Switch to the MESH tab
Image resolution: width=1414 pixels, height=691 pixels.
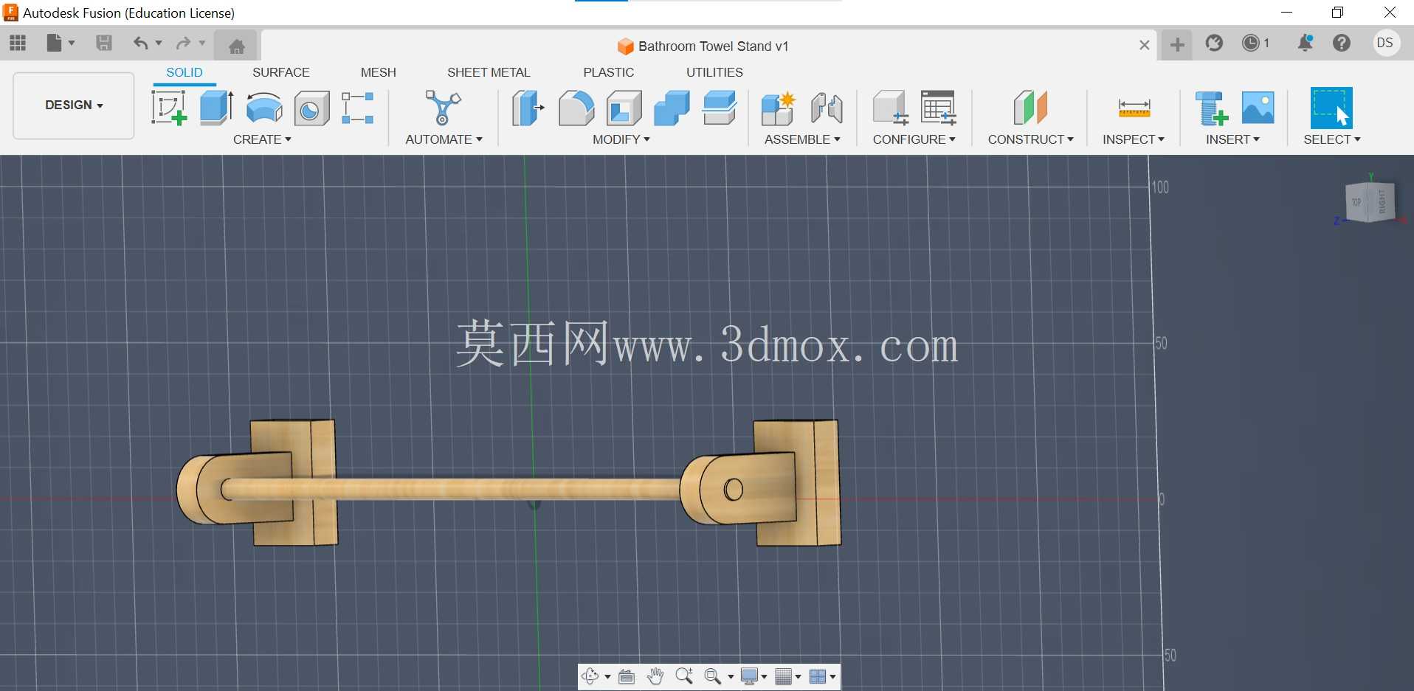379,72
